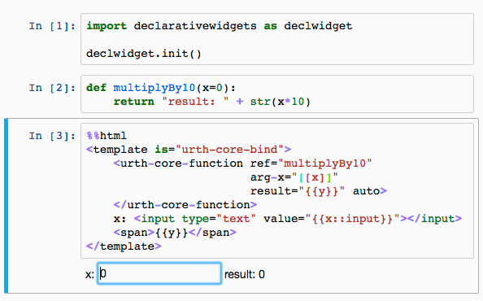Click the closing template tag

tap(124, 246)
